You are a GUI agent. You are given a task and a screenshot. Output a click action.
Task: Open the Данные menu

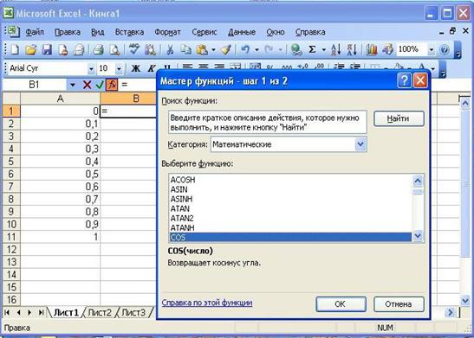[242, 32]
